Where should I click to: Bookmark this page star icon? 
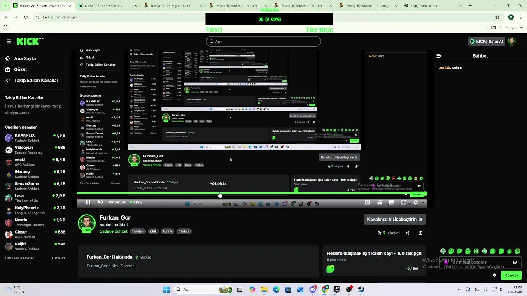point(497,17)
